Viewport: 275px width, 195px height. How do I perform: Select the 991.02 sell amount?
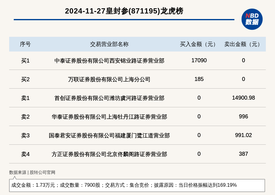[x=244, y=135]
